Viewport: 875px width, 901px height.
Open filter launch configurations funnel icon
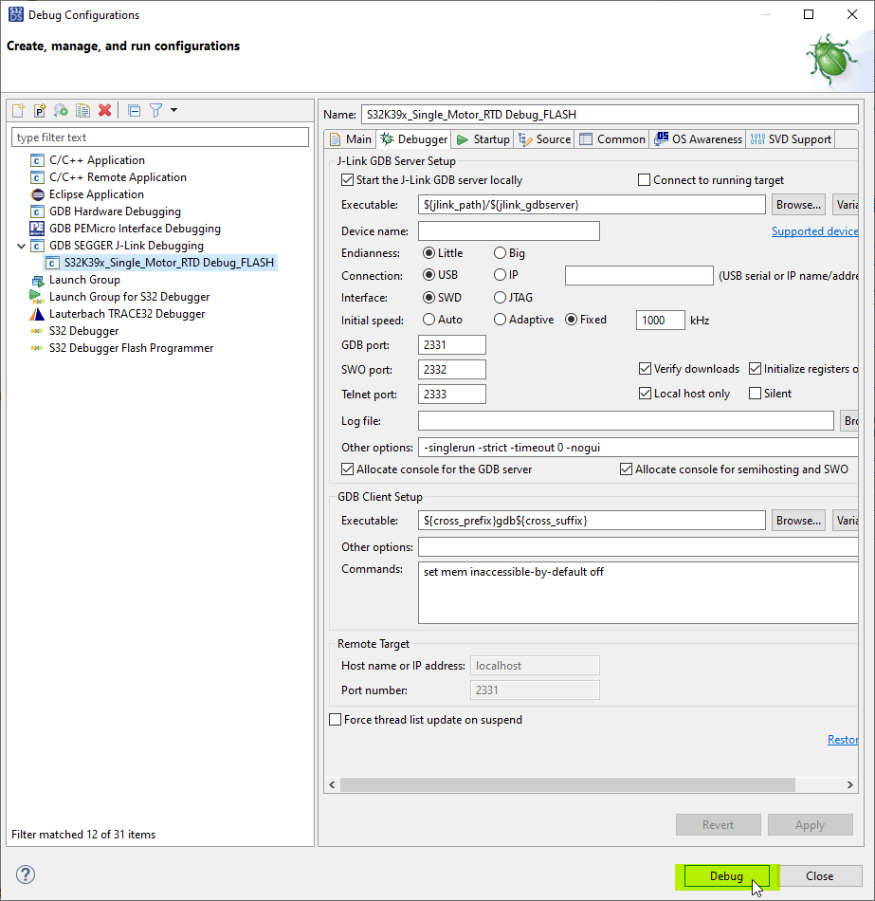155,110
